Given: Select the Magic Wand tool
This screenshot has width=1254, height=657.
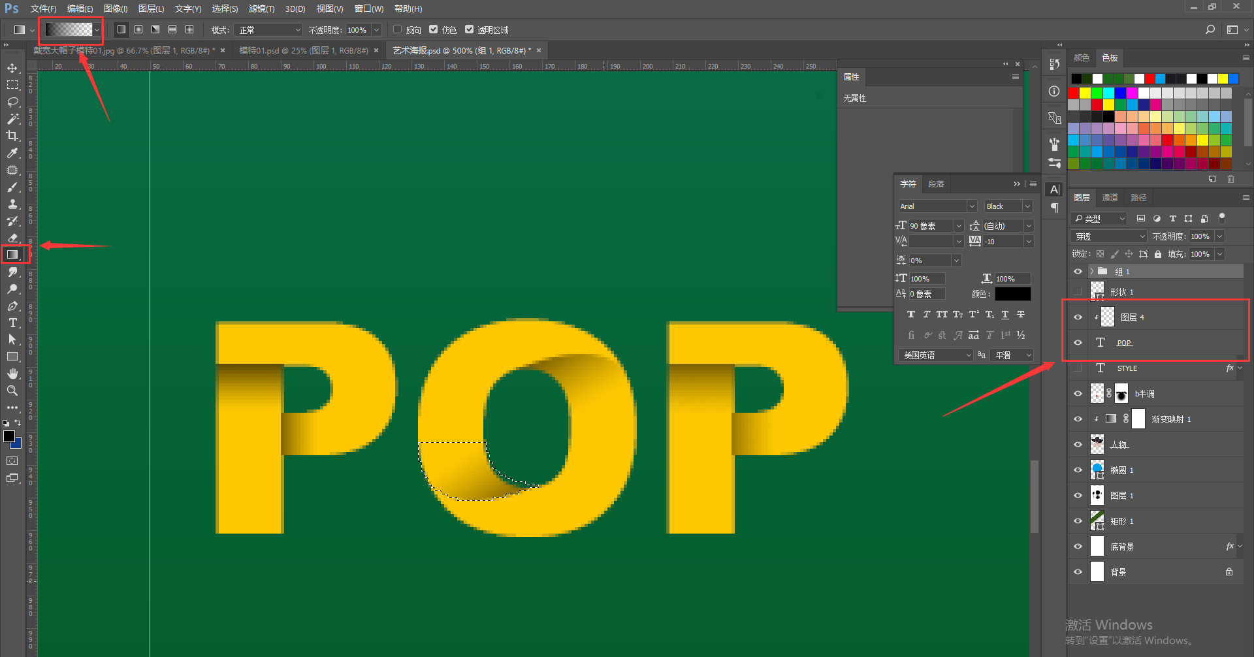Looking at the screenshot, I should click(x=12, y=119).
